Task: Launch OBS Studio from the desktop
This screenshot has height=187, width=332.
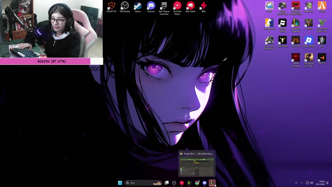Action: click(125, 7)
